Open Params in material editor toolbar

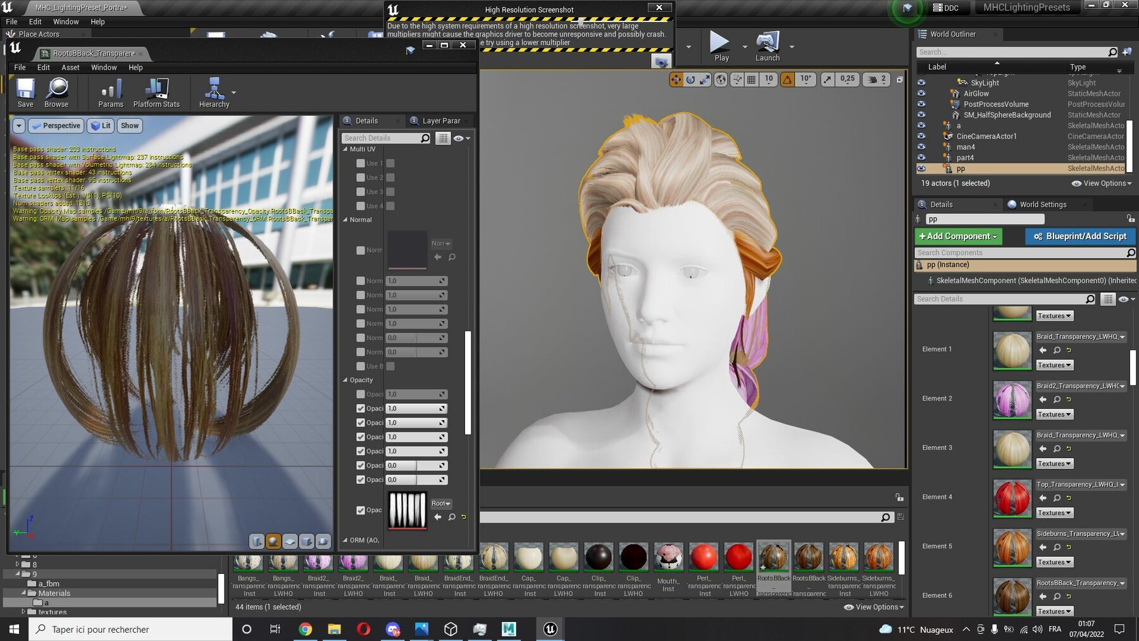pyautogui.click(x=111, y=93)
